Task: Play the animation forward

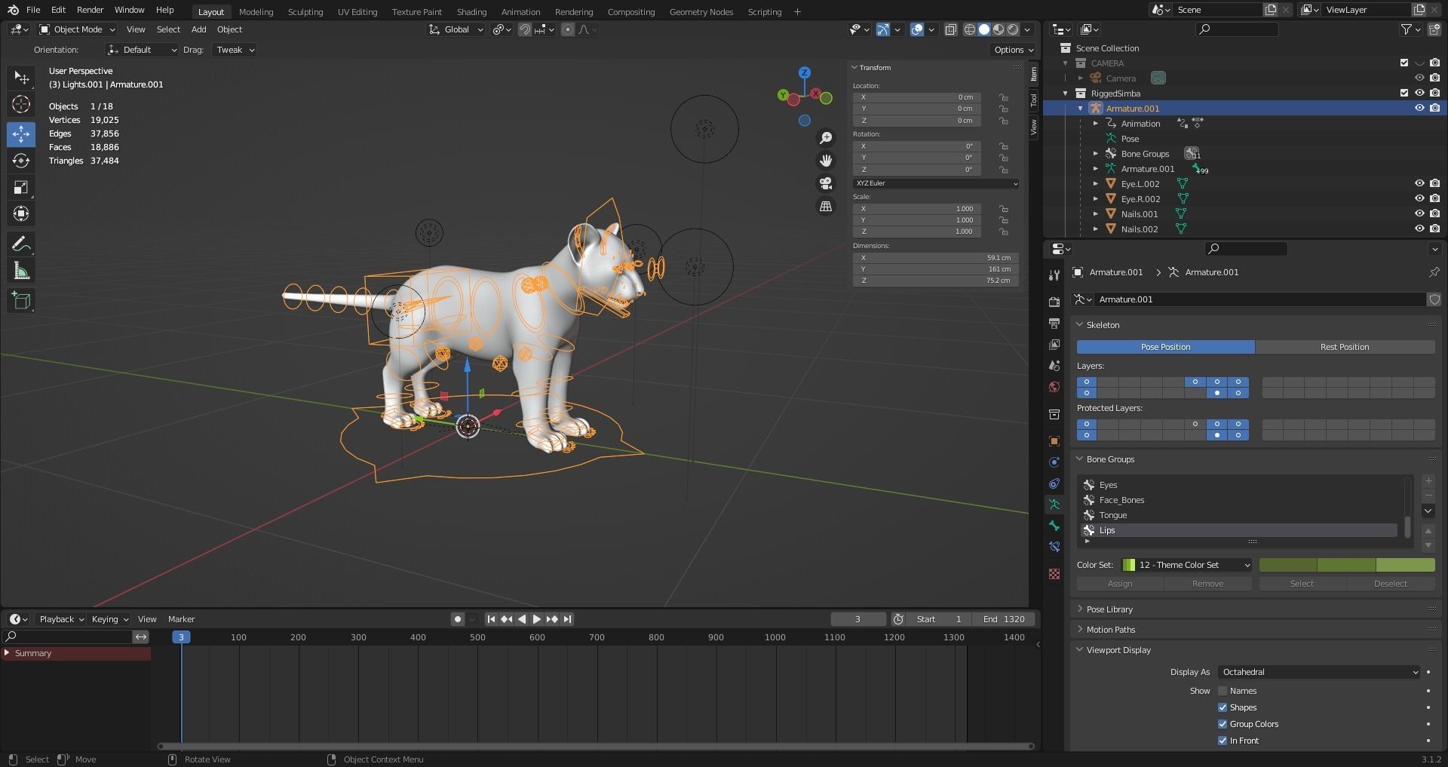Action: pyautogui.click(x=536, y=619)
